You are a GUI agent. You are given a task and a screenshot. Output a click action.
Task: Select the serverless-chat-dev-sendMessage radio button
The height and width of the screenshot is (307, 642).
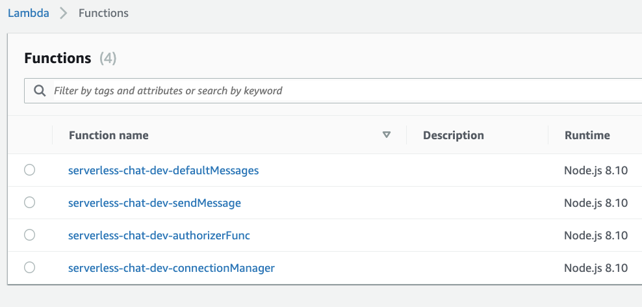click(29, 203)
